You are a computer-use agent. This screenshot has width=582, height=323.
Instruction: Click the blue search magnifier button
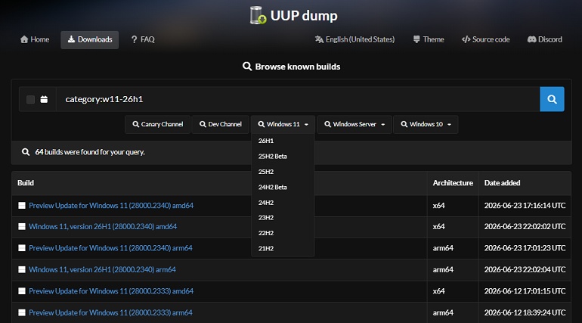(552, 99)
